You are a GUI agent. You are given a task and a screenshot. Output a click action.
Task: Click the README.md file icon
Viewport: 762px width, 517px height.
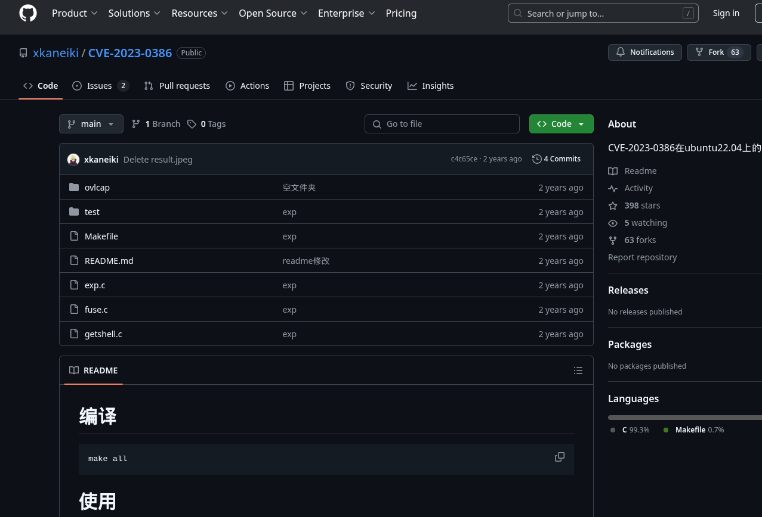tap(74, 261)
